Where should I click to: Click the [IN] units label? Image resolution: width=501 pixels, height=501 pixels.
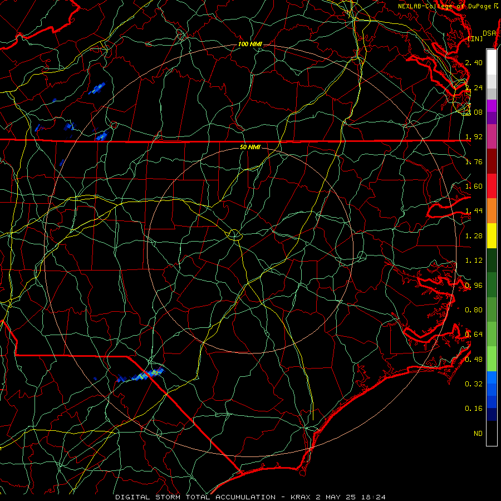(x=475, y=38)
